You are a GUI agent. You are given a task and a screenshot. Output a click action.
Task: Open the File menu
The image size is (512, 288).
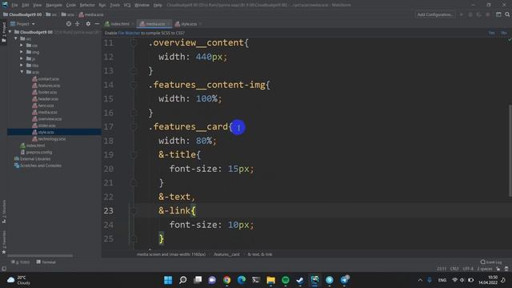14,5
